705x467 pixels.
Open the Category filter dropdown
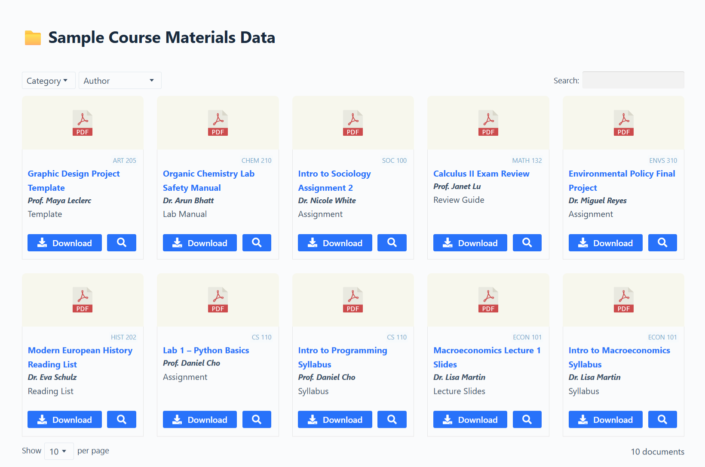(49, 80)
